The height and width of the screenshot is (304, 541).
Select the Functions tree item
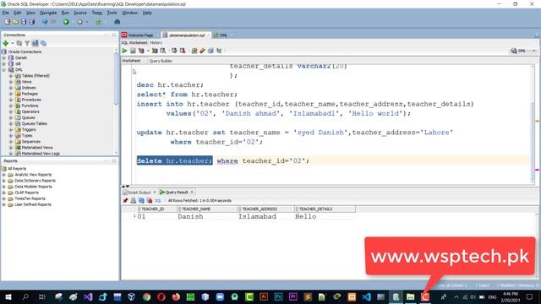pyautogui.click(x=30, y=106)
